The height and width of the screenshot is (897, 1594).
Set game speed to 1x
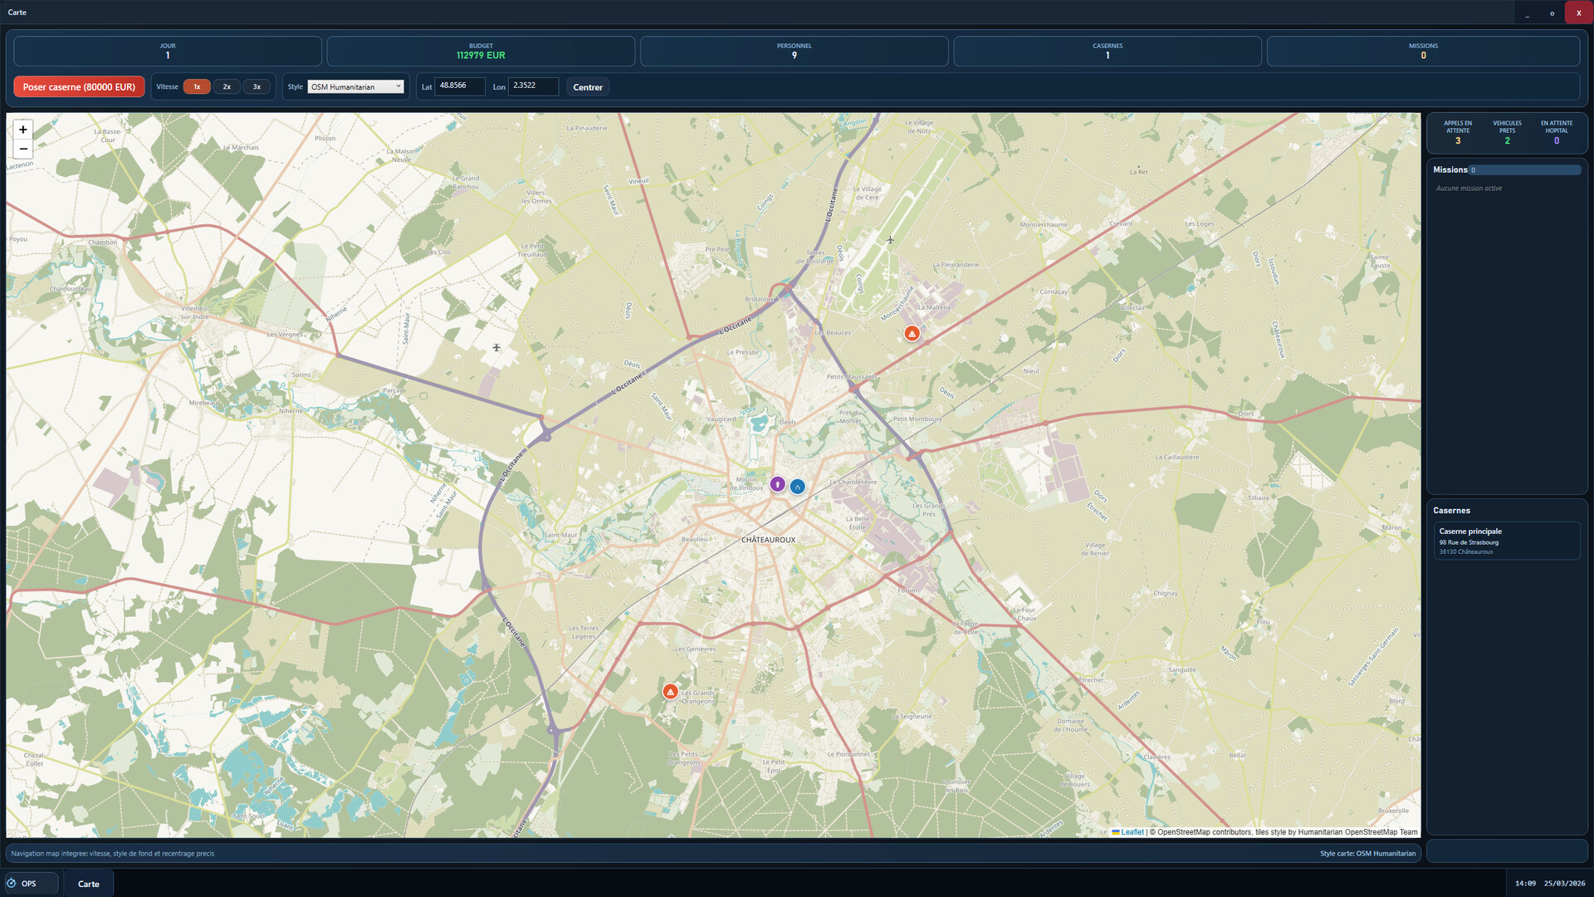[x=197, y=86]
